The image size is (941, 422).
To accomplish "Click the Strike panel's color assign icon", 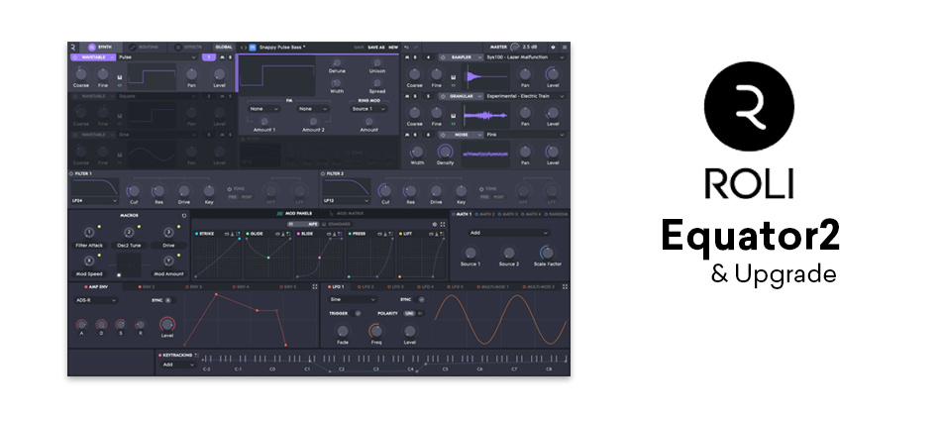I will pyautogui.click(x=239, y=234).
